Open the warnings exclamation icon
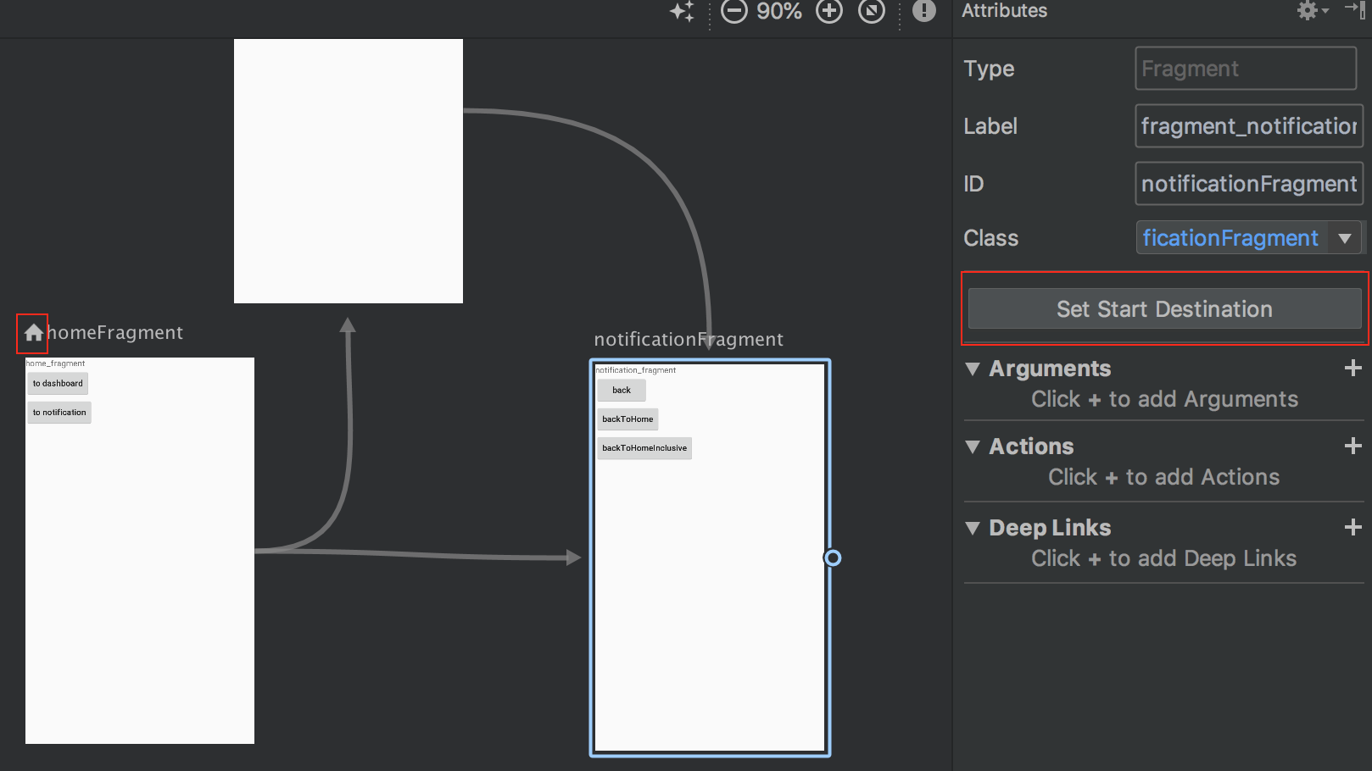 click(x=923, y=11)
